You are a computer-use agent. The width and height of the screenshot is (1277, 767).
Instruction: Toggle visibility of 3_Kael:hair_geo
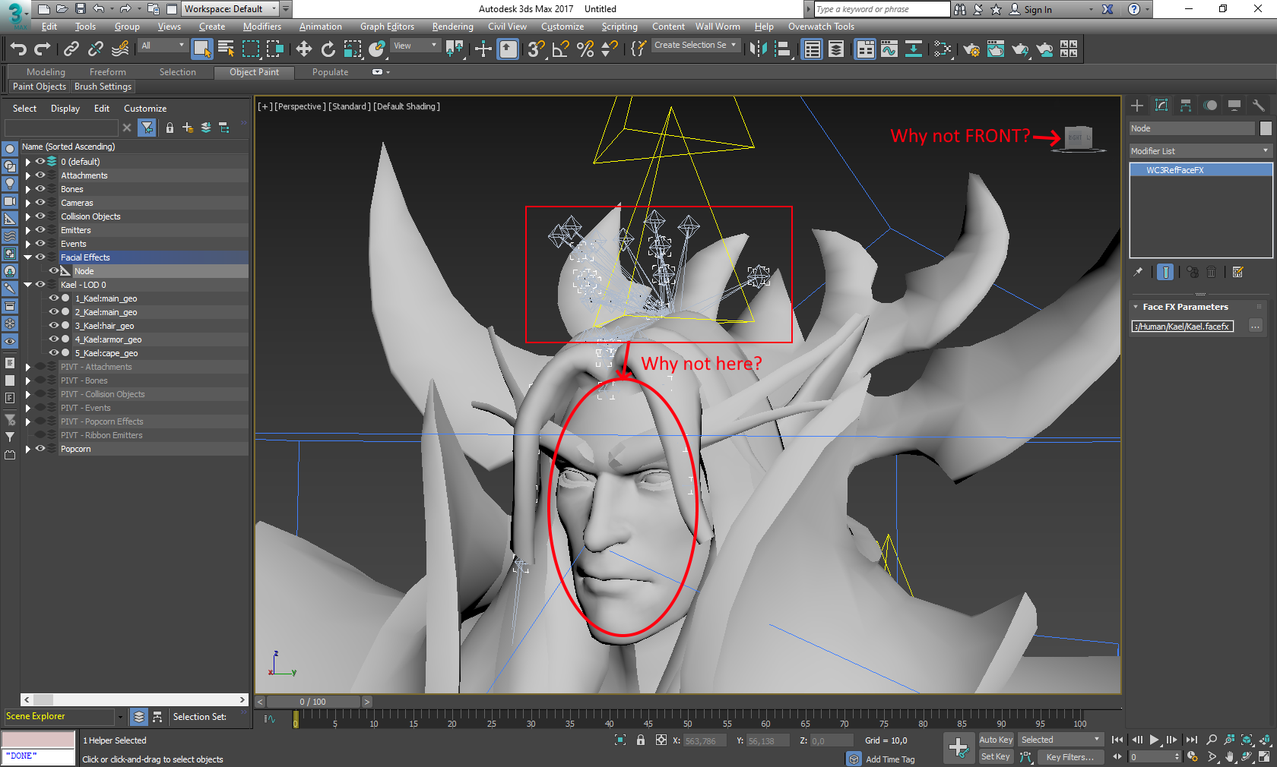(x=54, y=326)
